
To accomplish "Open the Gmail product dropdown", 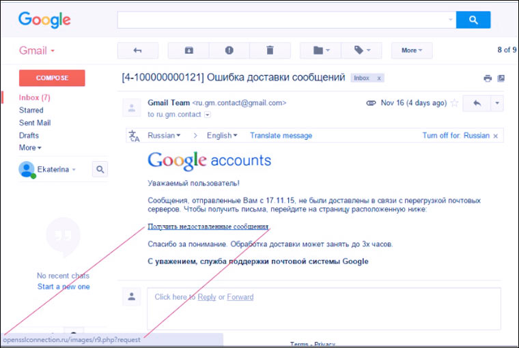I will [37, 50].
